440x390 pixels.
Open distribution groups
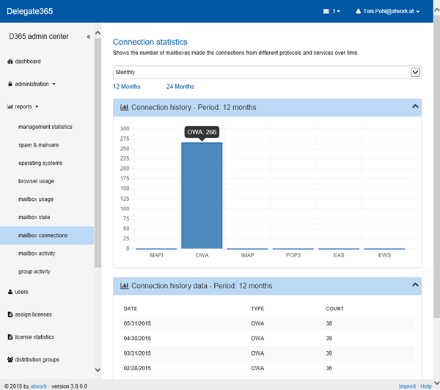pyautogui.click(x=37, y=360)
